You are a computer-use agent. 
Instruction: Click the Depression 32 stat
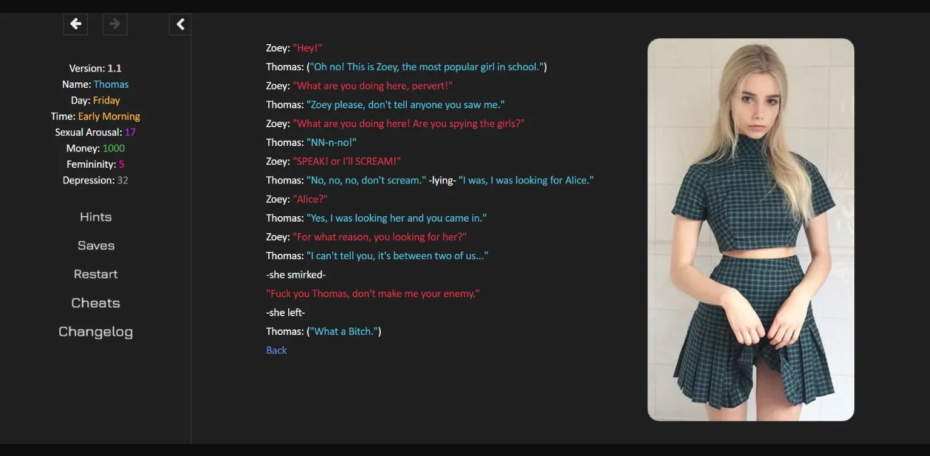[x=95, y=180]
